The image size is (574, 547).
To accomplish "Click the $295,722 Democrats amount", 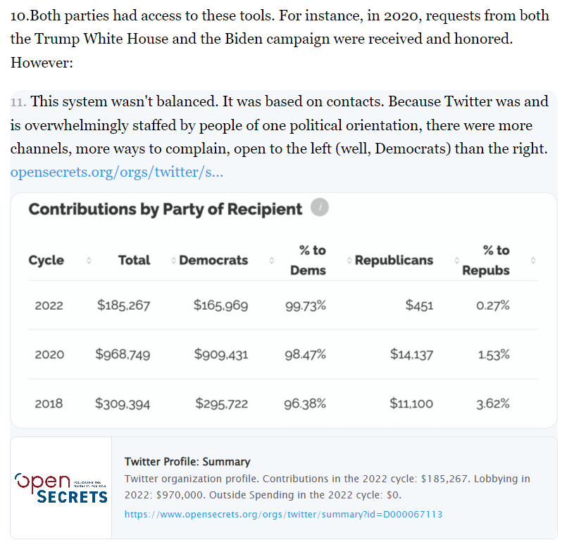I will [x=221, y=404].
